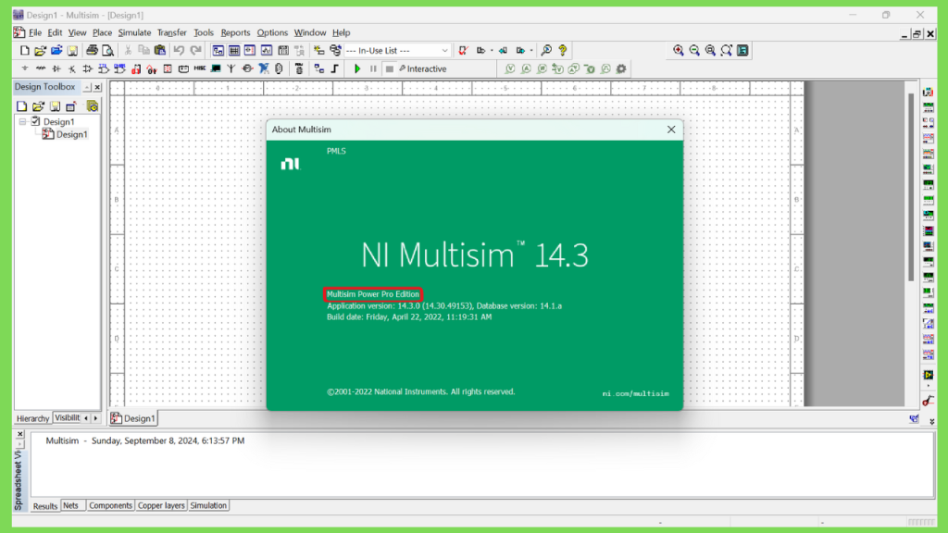Place an analog op-amp component
948x533 pixels.
[88, 68]
